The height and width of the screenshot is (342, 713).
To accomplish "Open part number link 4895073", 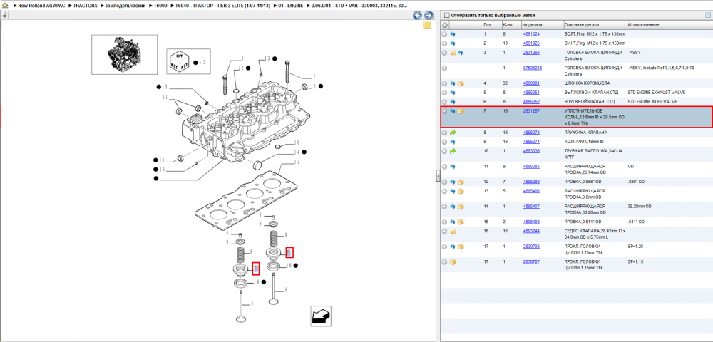I will coord(530,133).
